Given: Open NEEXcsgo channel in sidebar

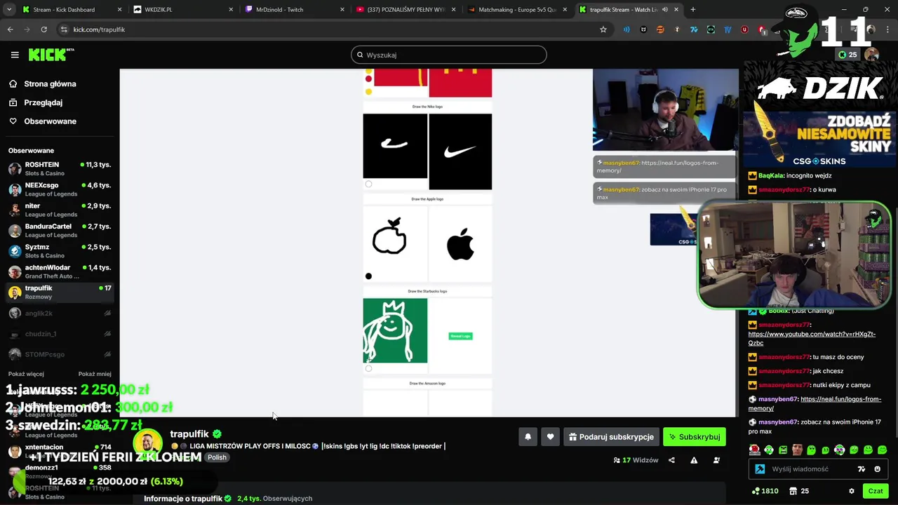Looking at the screenshot, I should (x=59, y=189).
